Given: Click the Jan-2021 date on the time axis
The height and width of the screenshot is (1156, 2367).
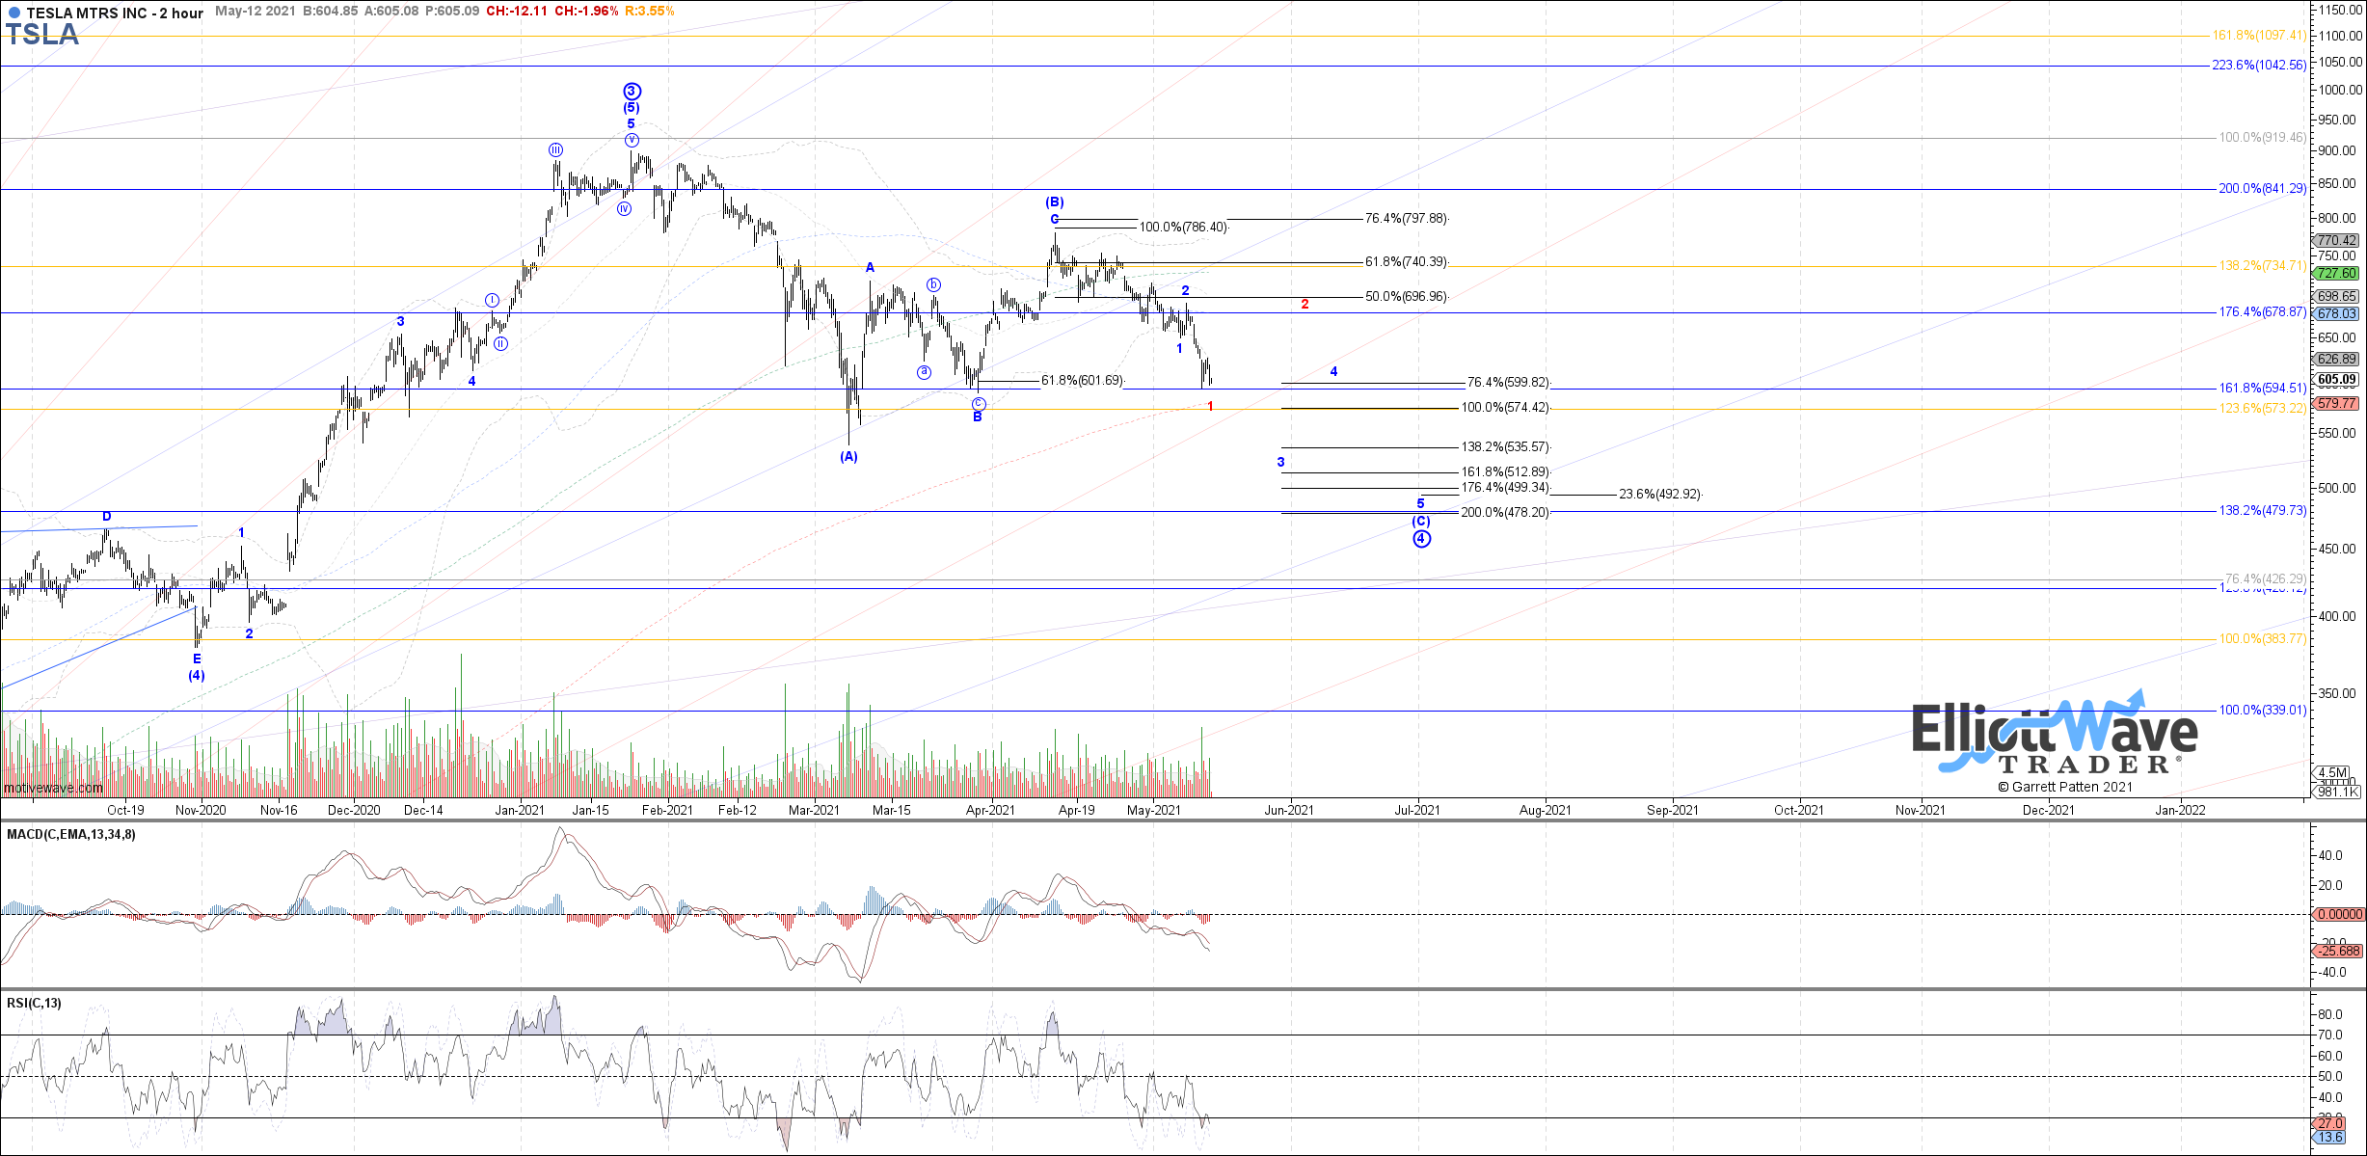Looking at the screenshot, I should click(520, 810).
